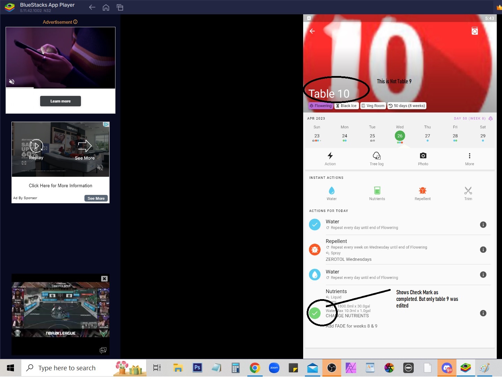Viewport: 502px width, 379px height.
Task: Select the Water instant action
Action: coord(331,194)
